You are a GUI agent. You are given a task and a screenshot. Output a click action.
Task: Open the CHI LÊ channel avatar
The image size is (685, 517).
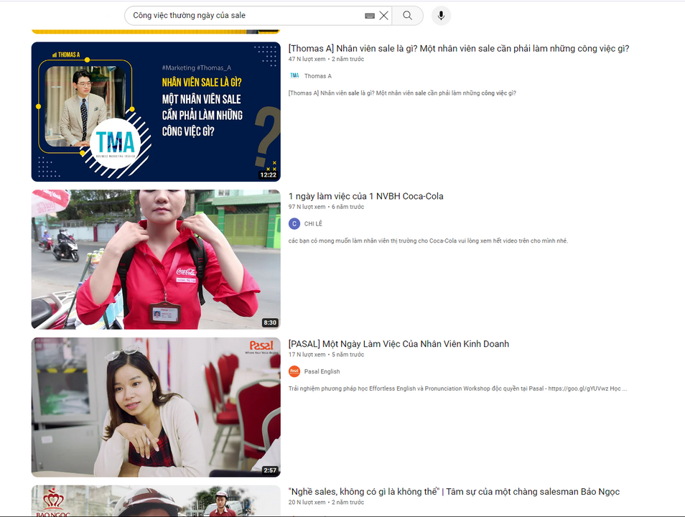[293, 223]
